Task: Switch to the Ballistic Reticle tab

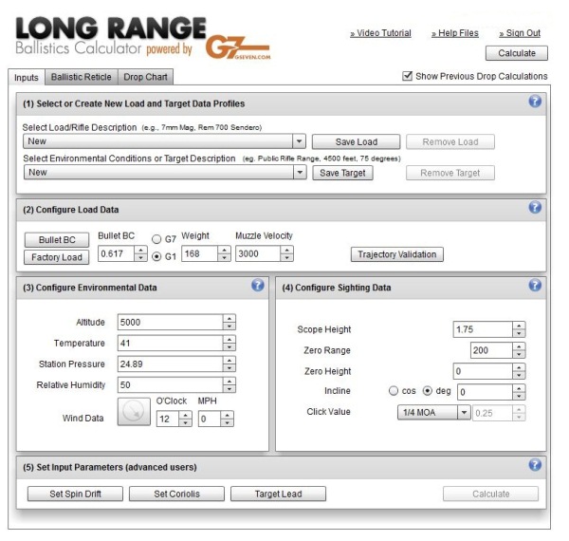Action: click(82, 77)
